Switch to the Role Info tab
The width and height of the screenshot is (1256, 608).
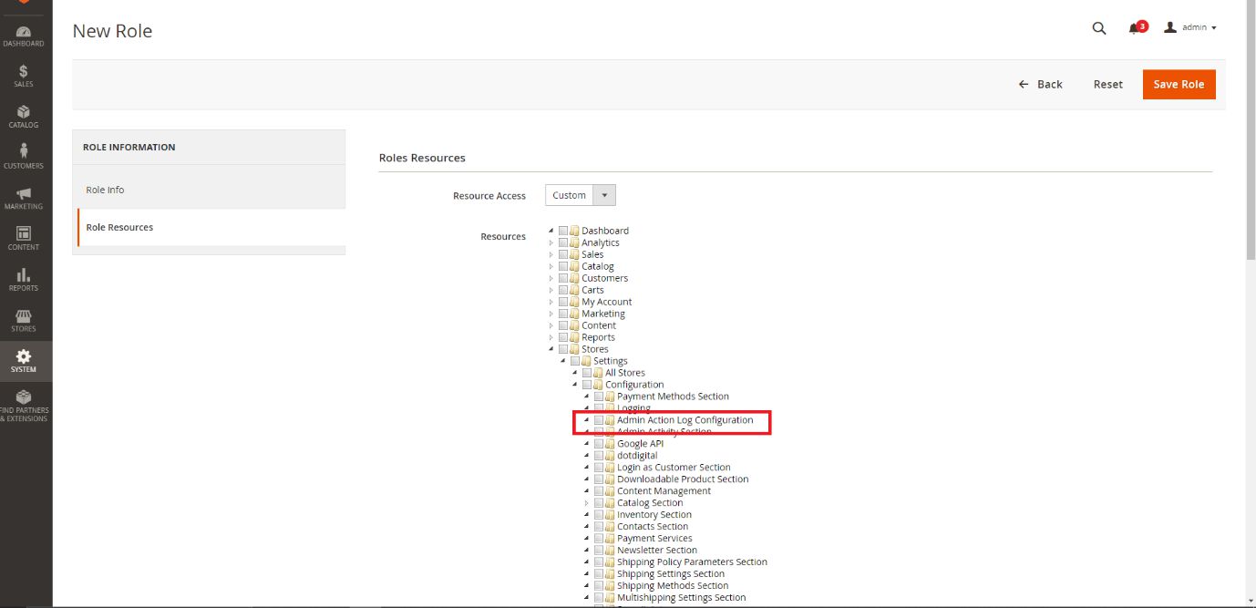[105, 190]
